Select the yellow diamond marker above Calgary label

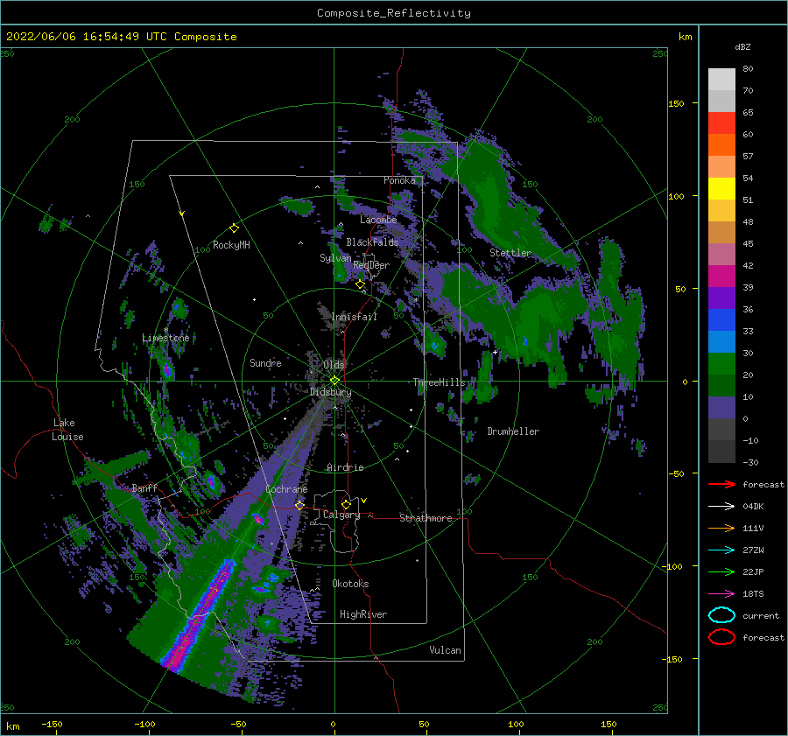[346, 504]
